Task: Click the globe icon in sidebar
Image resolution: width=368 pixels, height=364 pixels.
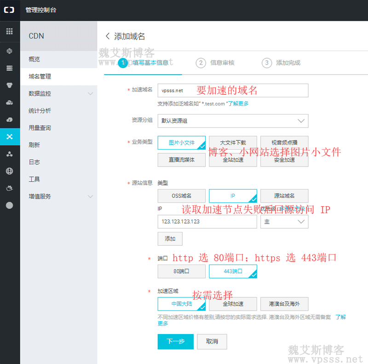Action: coord(10,171)
